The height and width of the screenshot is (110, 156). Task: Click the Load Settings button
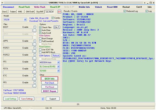point(11,99)
